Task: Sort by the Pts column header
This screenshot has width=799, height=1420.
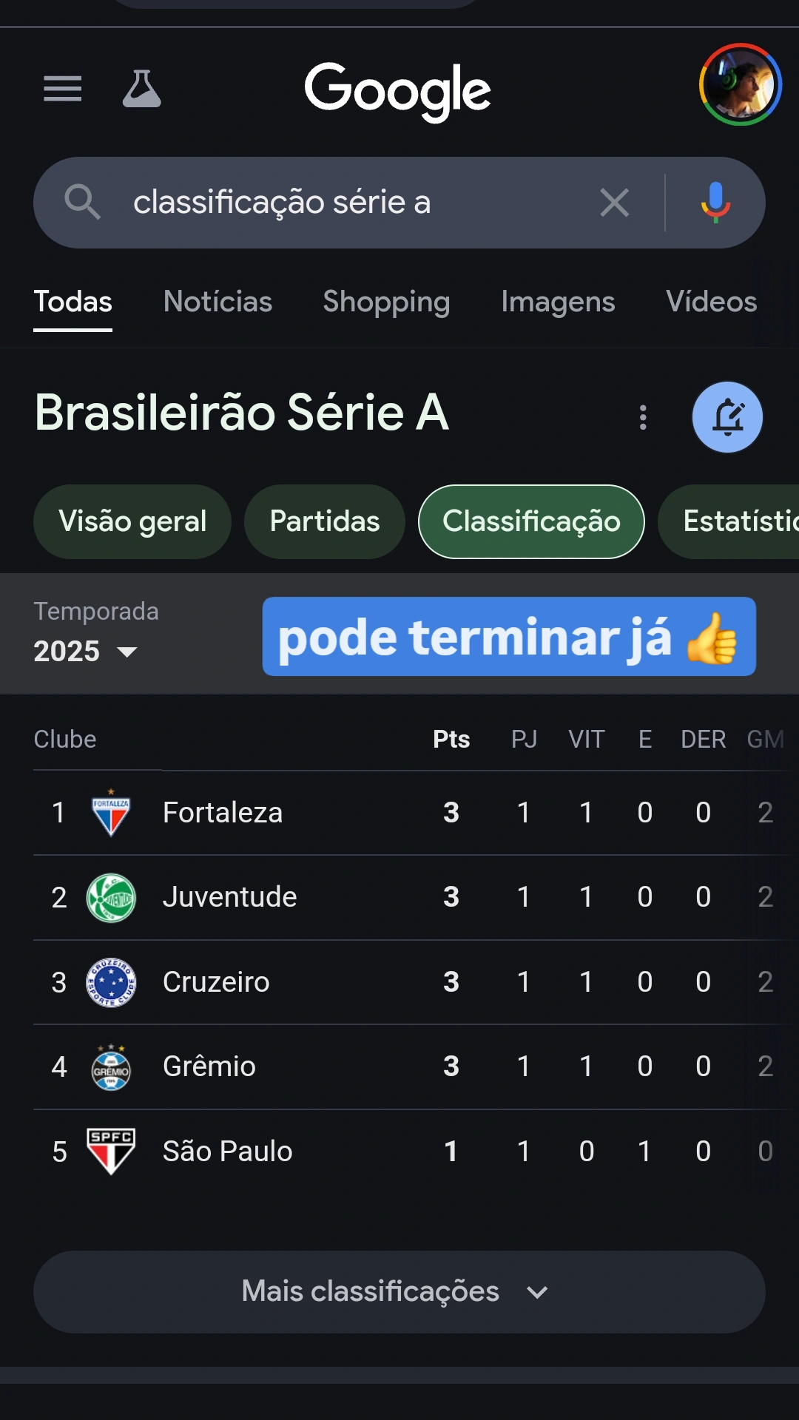Action: (x=451, y=740)
